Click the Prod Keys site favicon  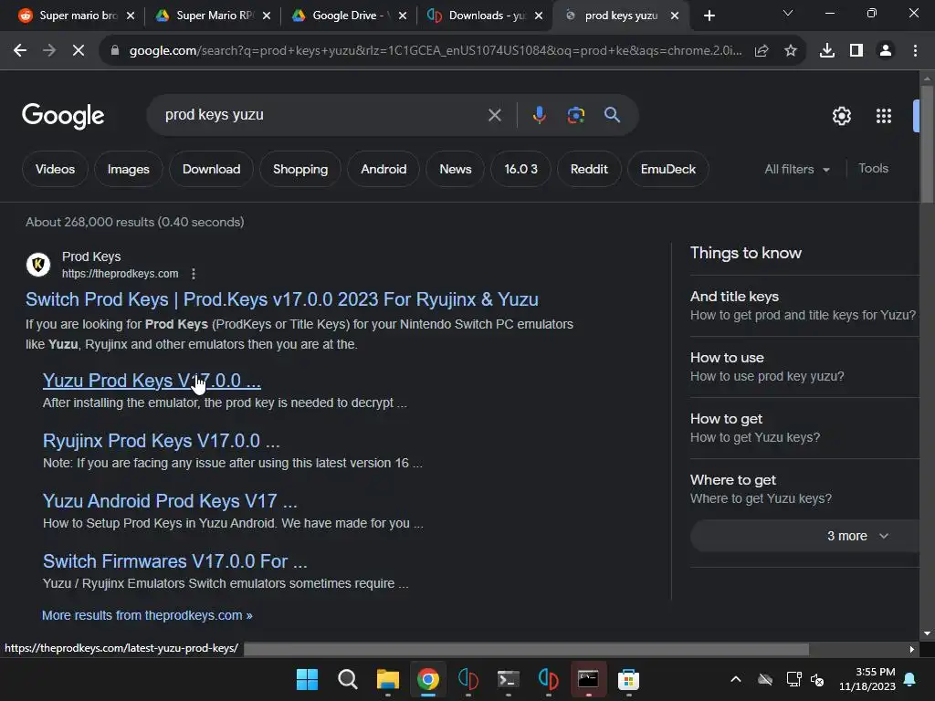tap(38, 264)
